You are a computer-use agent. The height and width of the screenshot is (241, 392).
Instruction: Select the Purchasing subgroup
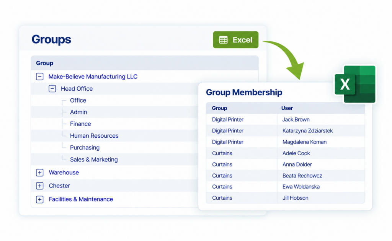(85, 148)
